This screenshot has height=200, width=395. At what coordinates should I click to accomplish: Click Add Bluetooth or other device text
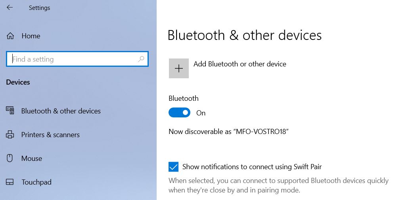[240, 64]
